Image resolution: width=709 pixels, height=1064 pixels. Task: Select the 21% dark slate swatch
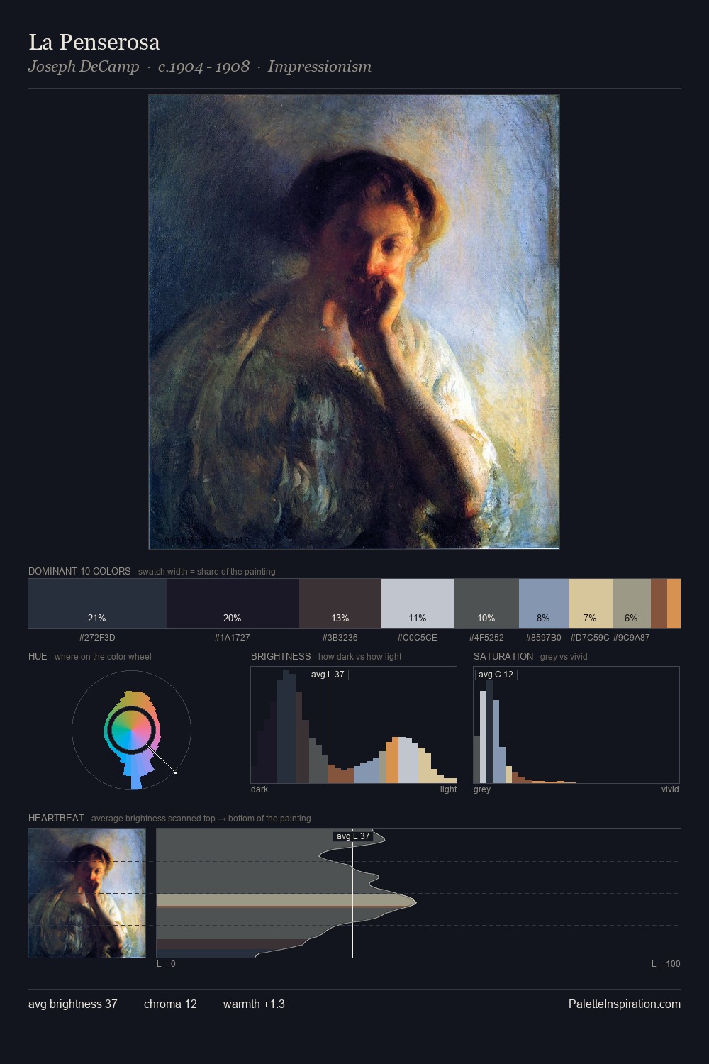[x=97, y=604]
